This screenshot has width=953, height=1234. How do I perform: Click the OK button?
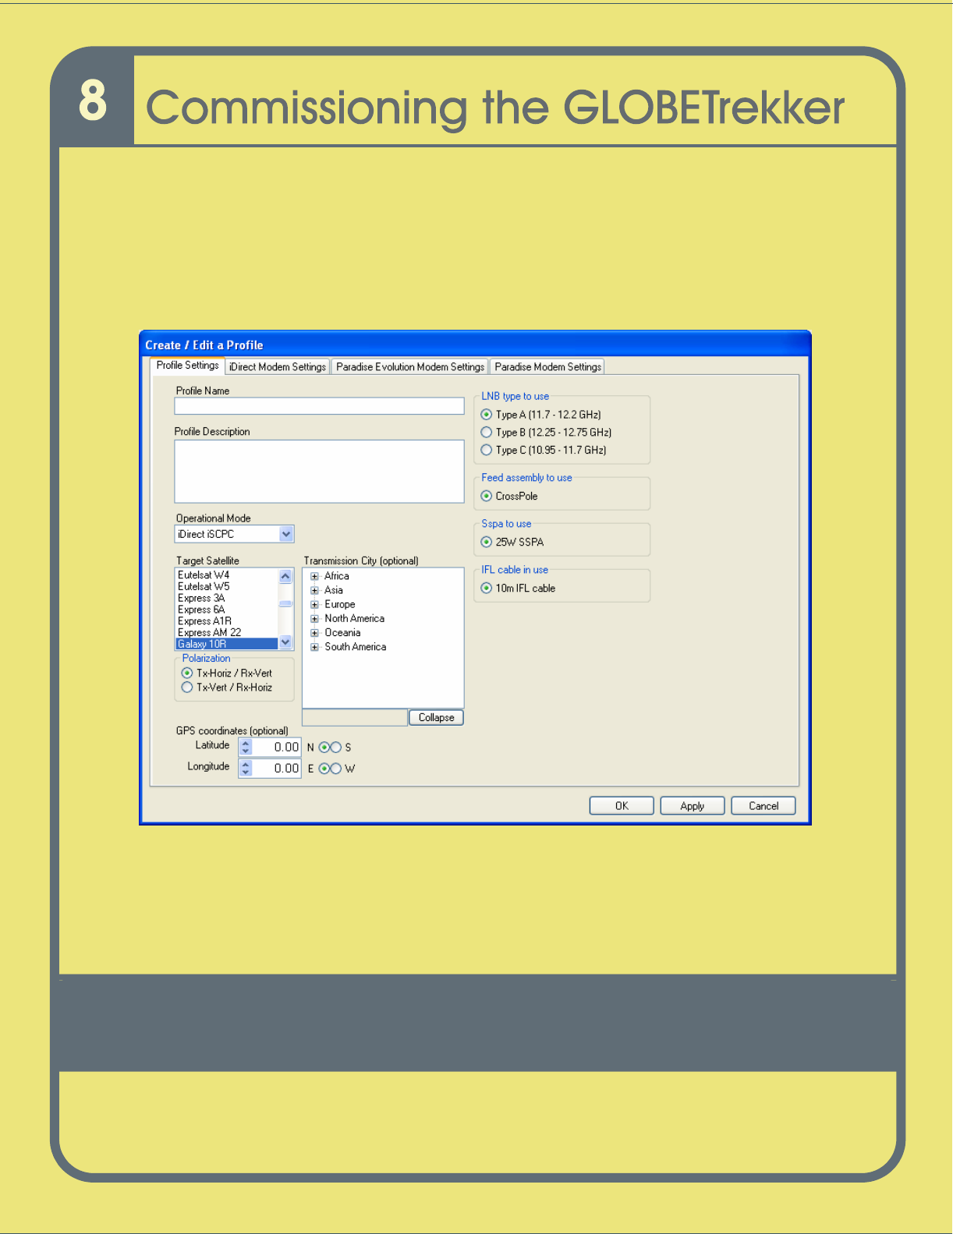pos(622,806)
